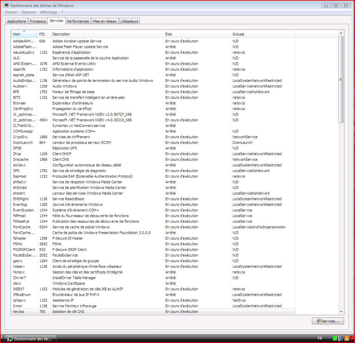Click Gestionnaire des tâc... taskbar button
Viewport: 355px width, 343px height.
coord(30,339)
